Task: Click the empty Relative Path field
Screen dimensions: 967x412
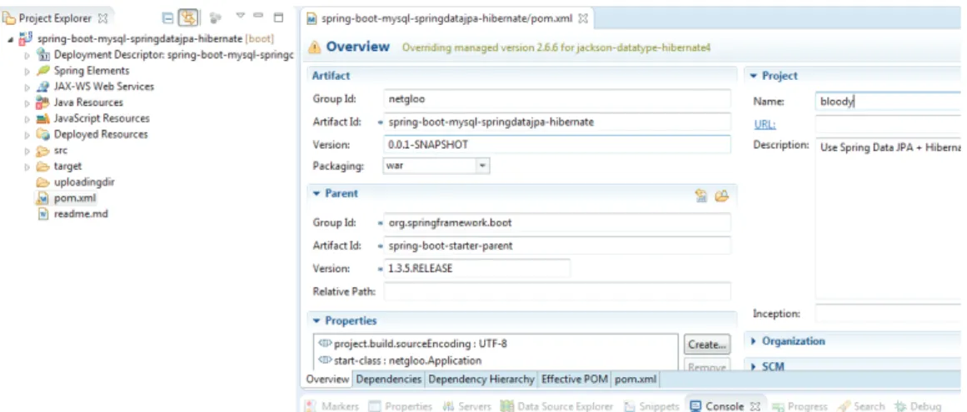Action: [557, 291]
